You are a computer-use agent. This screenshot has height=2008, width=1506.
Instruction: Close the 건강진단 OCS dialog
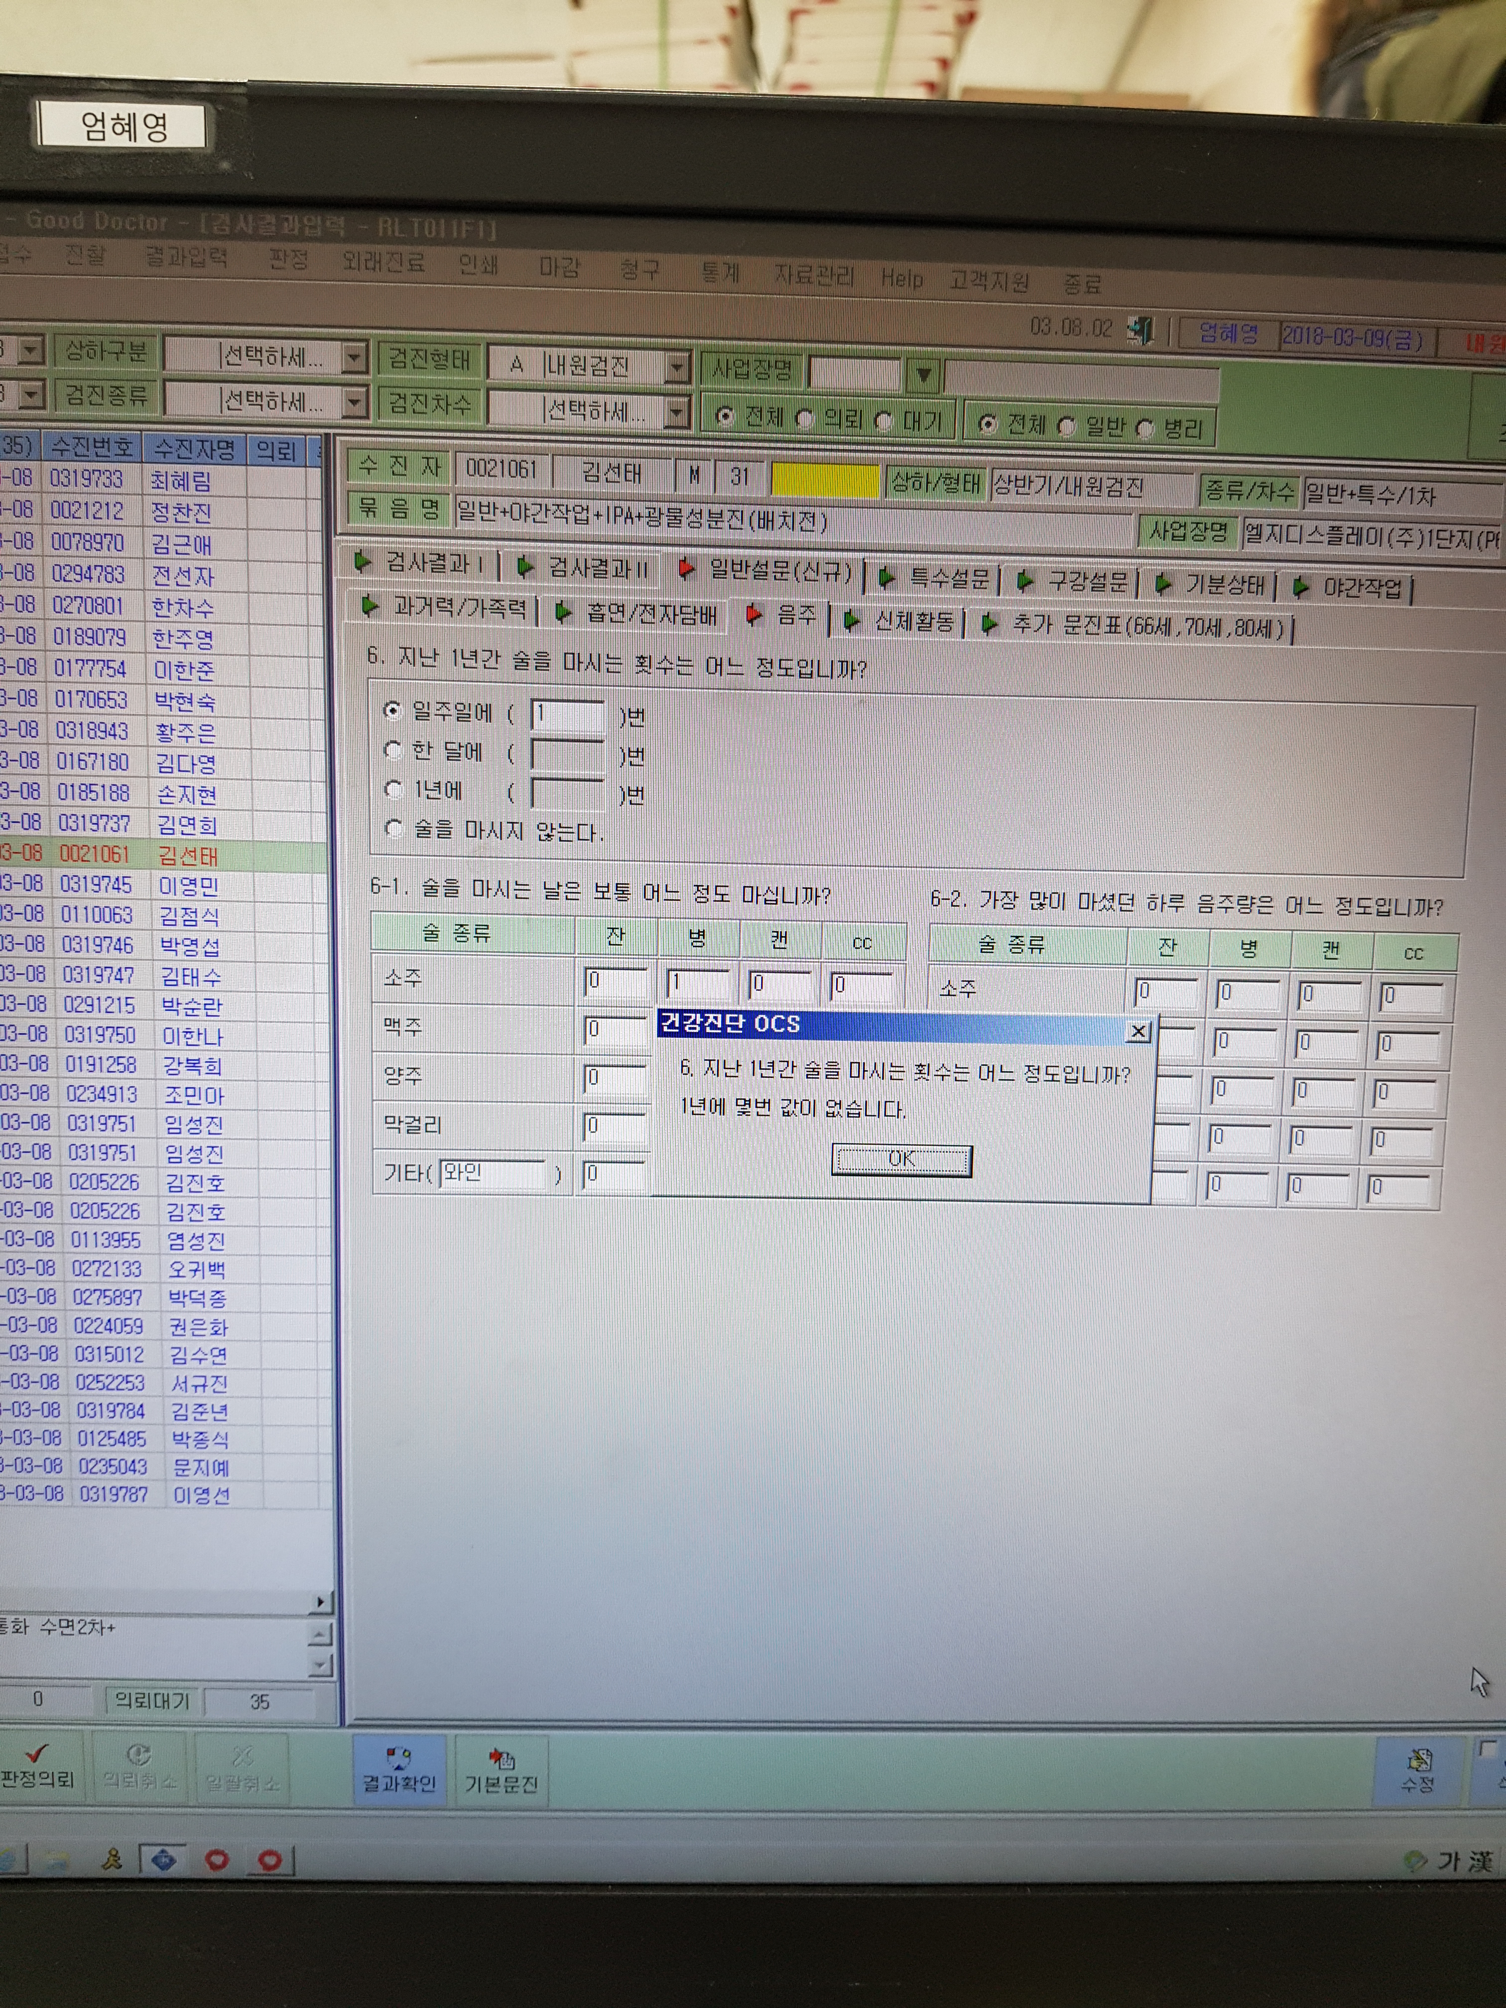1137,1031
